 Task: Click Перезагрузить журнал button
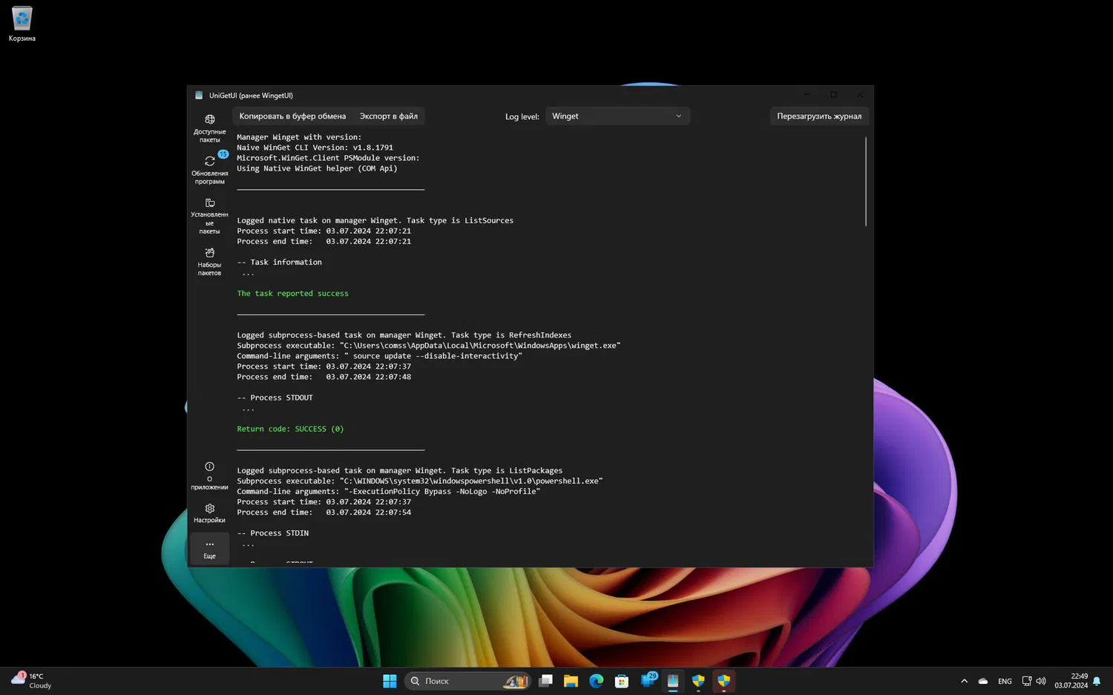coord(819,116)
